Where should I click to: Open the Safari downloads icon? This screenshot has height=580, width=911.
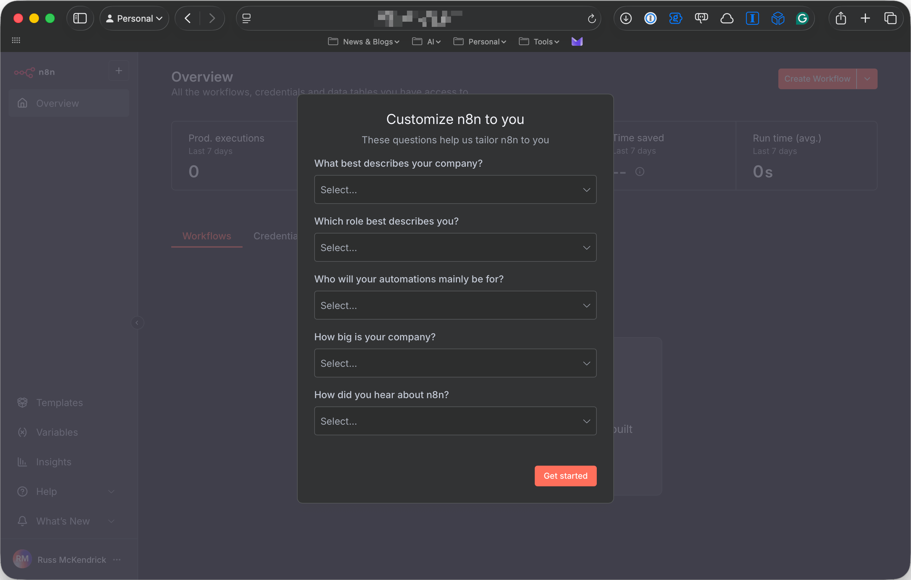tap(626, 18)
